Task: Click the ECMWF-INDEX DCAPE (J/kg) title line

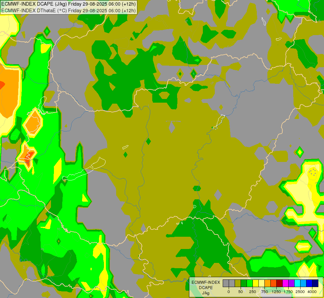Action: coord(69,4)
